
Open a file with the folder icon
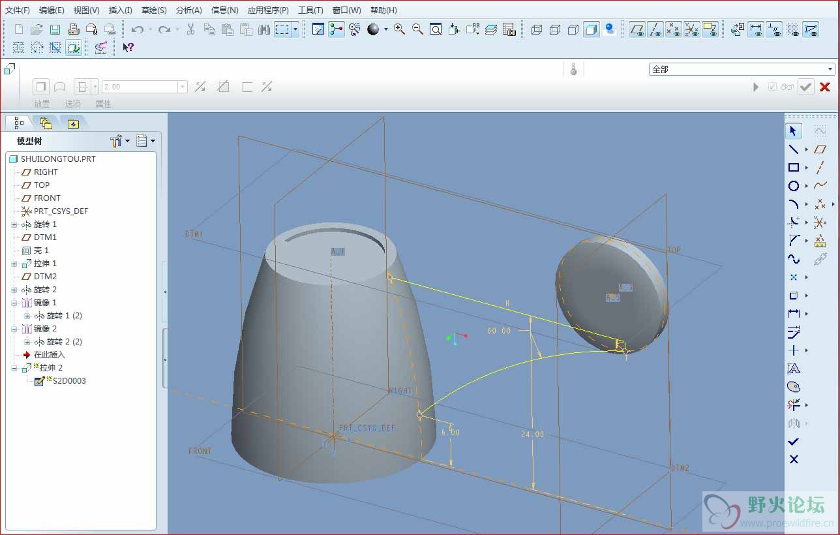tap(37, 29)
